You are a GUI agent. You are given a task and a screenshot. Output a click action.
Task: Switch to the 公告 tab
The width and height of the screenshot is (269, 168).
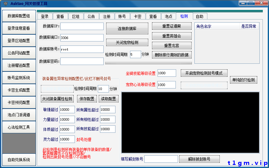(x=91, y=16)
